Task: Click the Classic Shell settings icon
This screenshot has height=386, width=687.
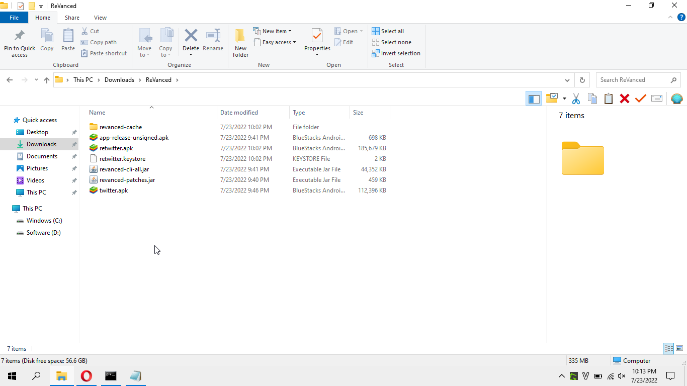Action: pyautogui.click(x=677, y=99)
